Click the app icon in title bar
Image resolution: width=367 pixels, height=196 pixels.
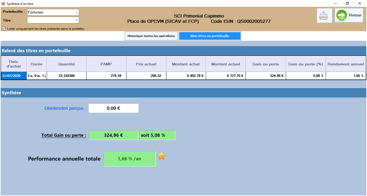coord(3,4)
